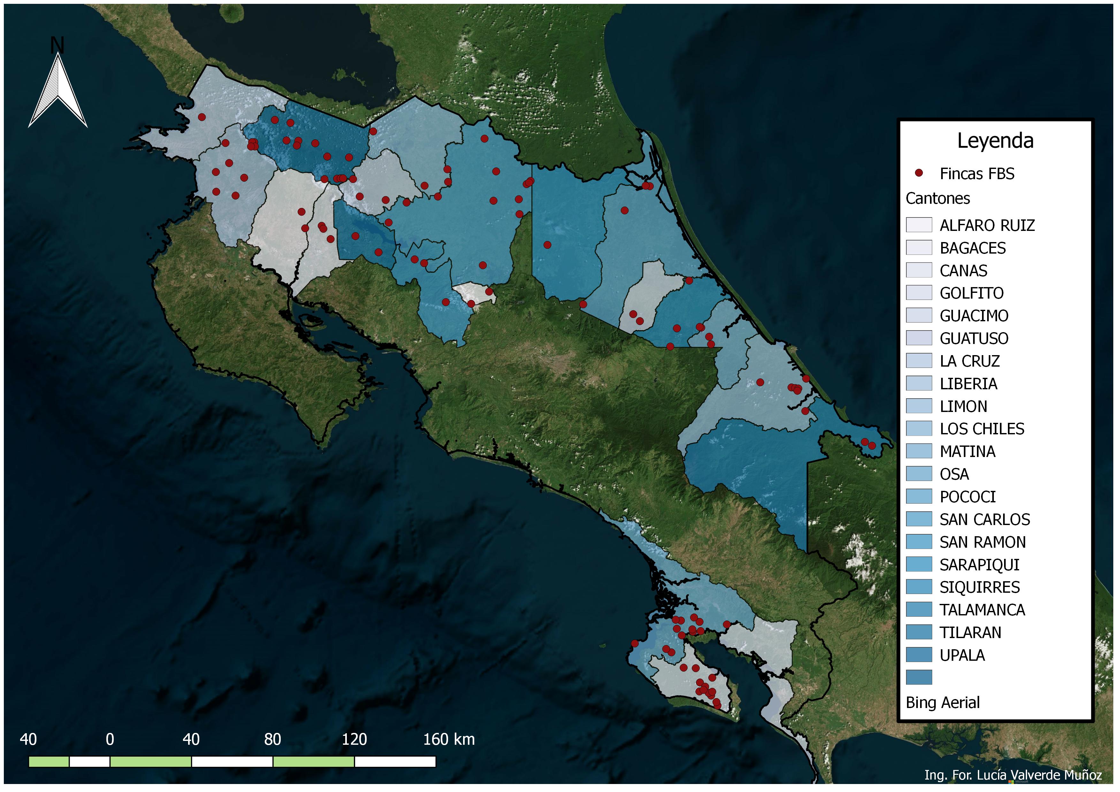Select the SARAPIQUI legend label
The width and height of the screenshot is (1120, 792).
pyautogui.click(x=979, y=565)
